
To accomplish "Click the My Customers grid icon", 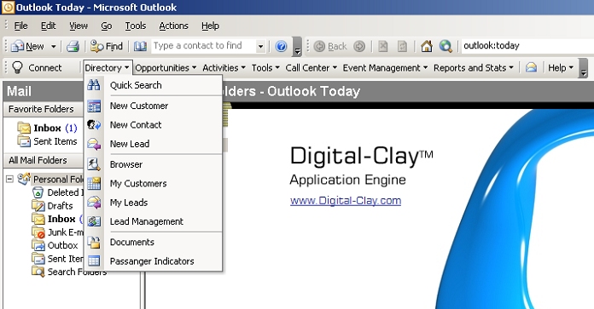I will [94, 184].
